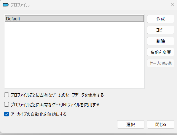Click the コピー button
177x135 pixels.
pyautogui.click(x=160, y=30)
